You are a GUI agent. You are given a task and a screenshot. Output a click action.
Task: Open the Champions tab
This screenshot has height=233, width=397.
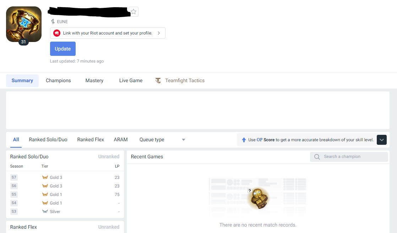58,81
